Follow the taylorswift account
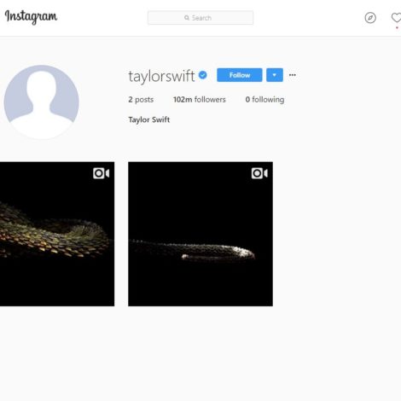The image size is (401, 401). [240, 75]
